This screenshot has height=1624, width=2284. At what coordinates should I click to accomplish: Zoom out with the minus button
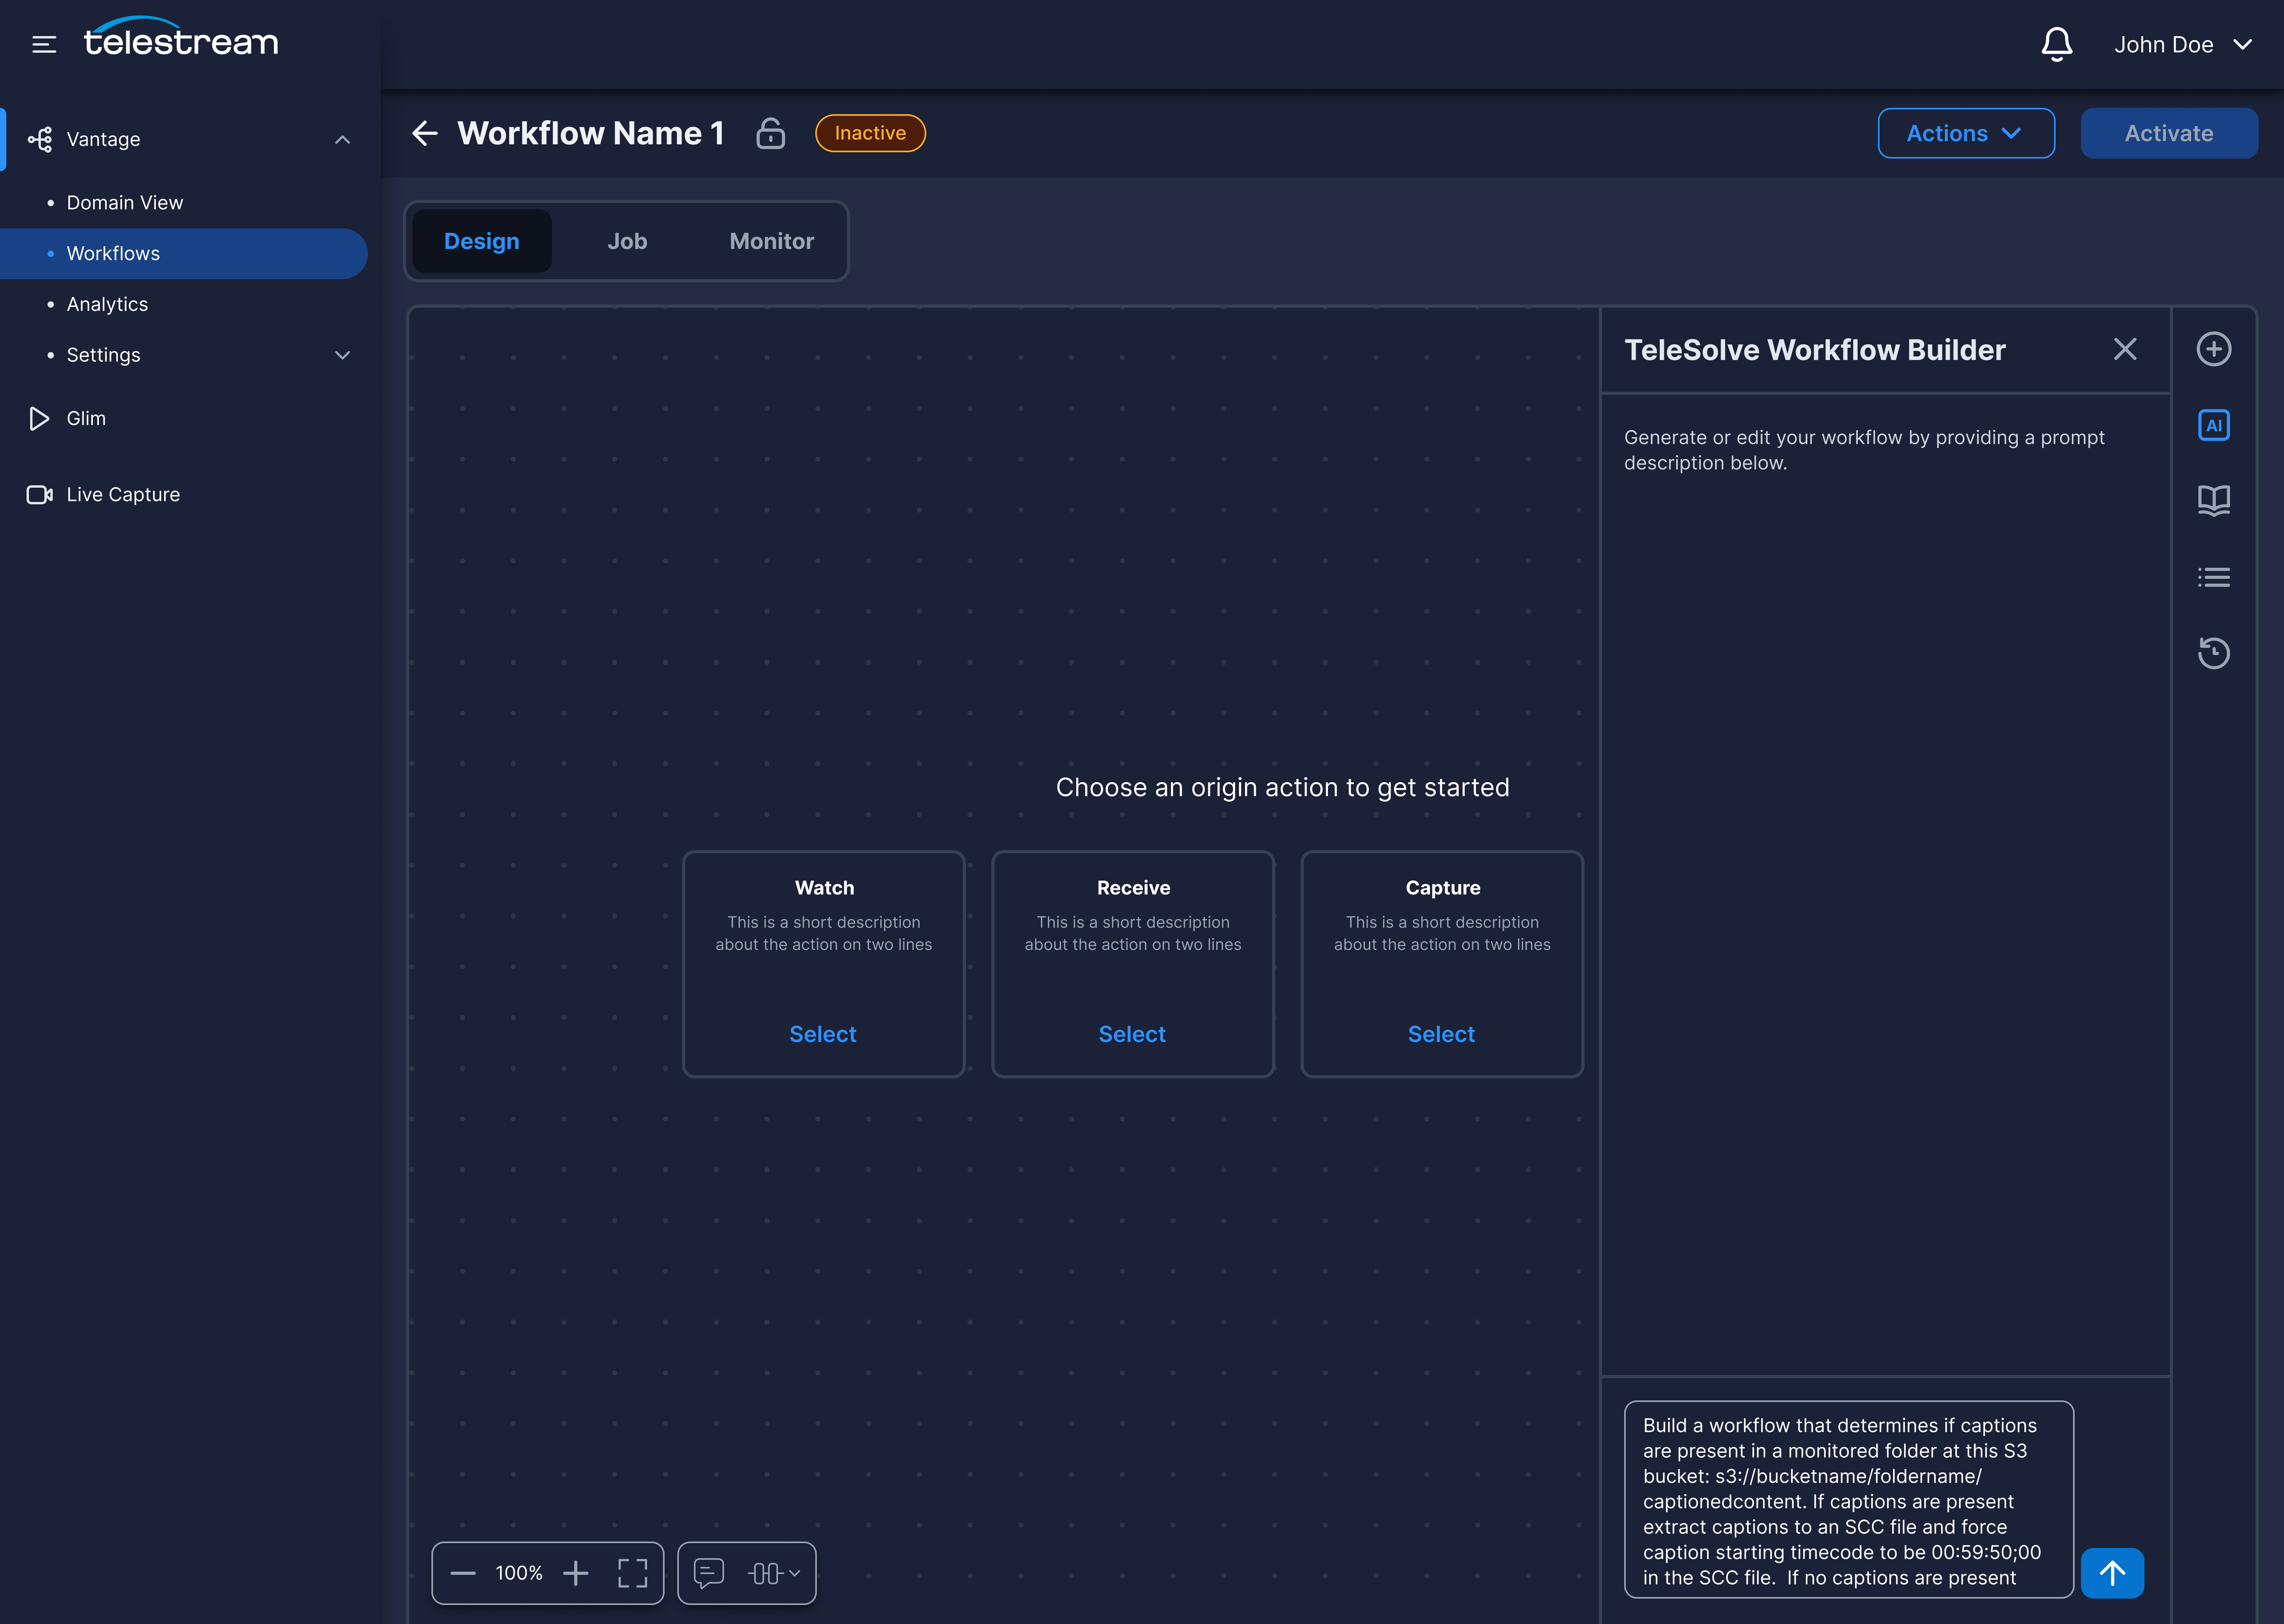click(463, 1573)
